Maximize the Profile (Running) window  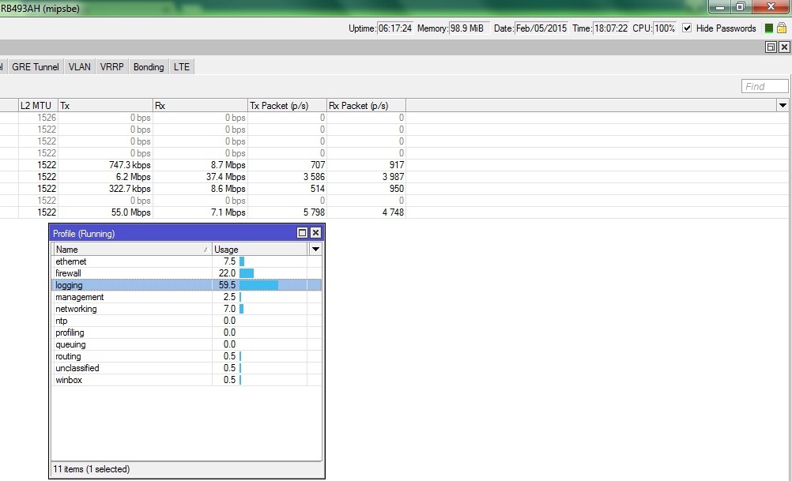(302, 233)
